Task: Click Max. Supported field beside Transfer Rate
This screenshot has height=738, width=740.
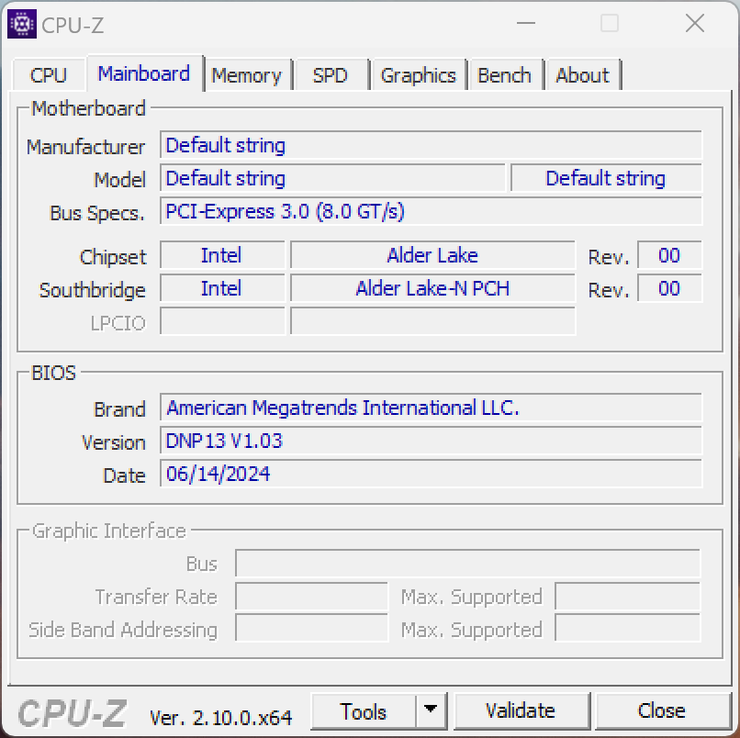Action: coord(628,597)
